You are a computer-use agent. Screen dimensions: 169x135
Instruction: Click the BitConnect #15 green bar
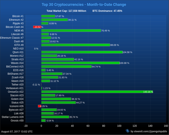point(66,66)
